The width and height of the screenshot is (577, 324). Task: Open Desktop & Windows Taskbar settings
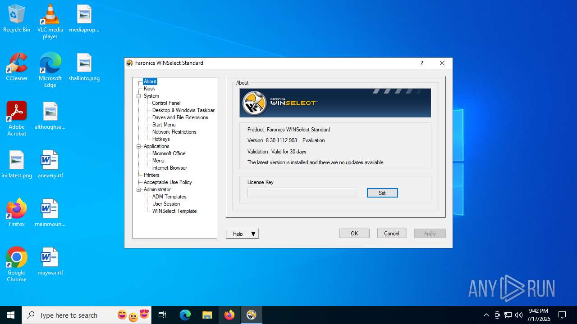tap(183, 110)
